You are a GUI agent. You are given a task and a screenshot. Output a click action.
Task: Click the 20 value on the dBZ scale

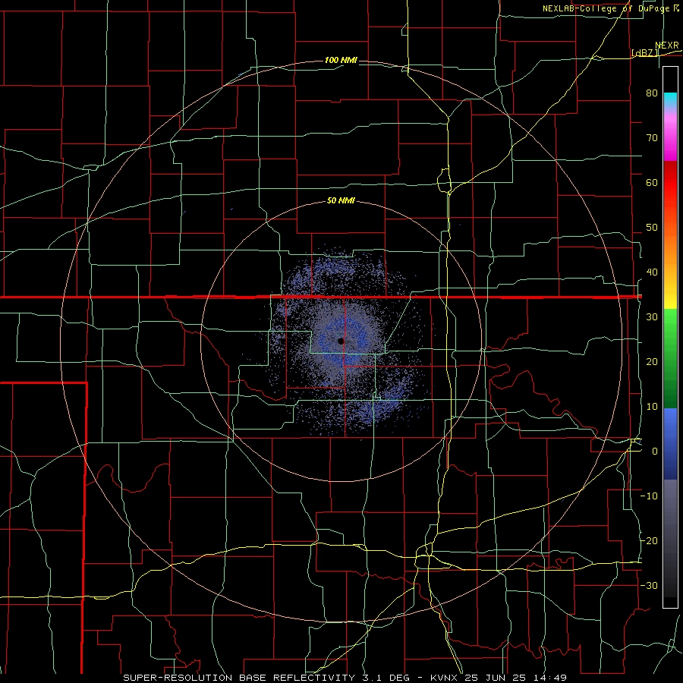[652, 362]
